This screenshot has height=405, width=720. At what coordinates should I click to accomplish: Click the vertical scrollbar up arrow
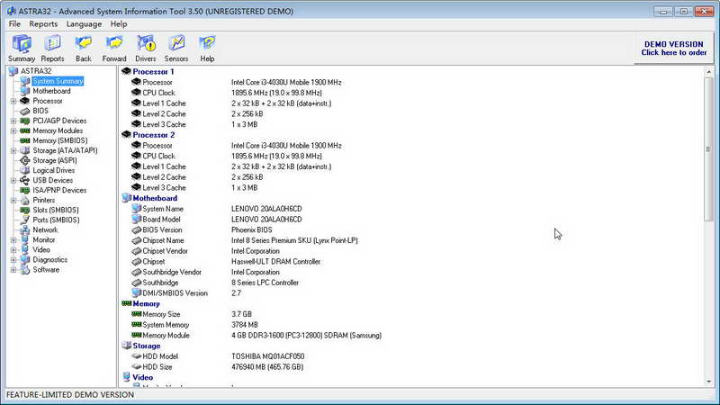tap(708, 72)
